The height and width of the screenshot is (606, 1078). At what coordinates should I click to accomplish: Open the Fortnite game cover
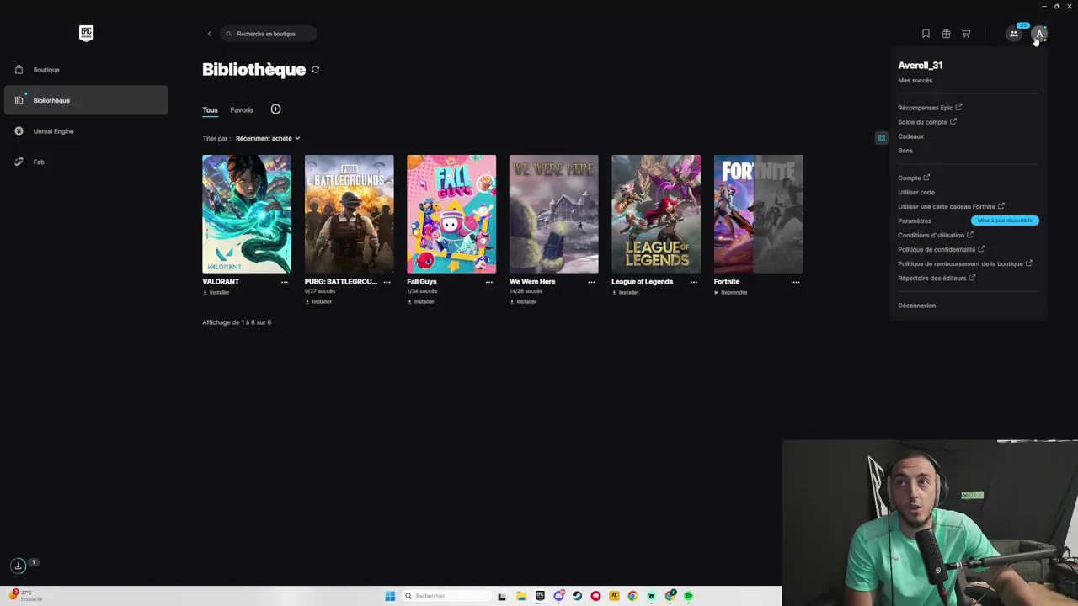coord(758,214)
